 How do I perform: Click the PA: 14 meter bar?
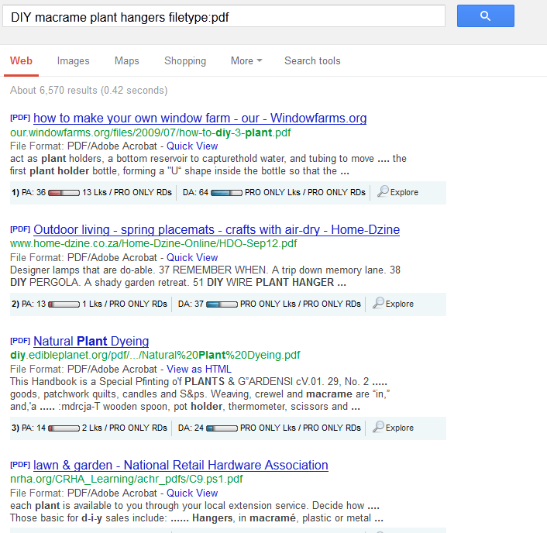tap(64, 428)
